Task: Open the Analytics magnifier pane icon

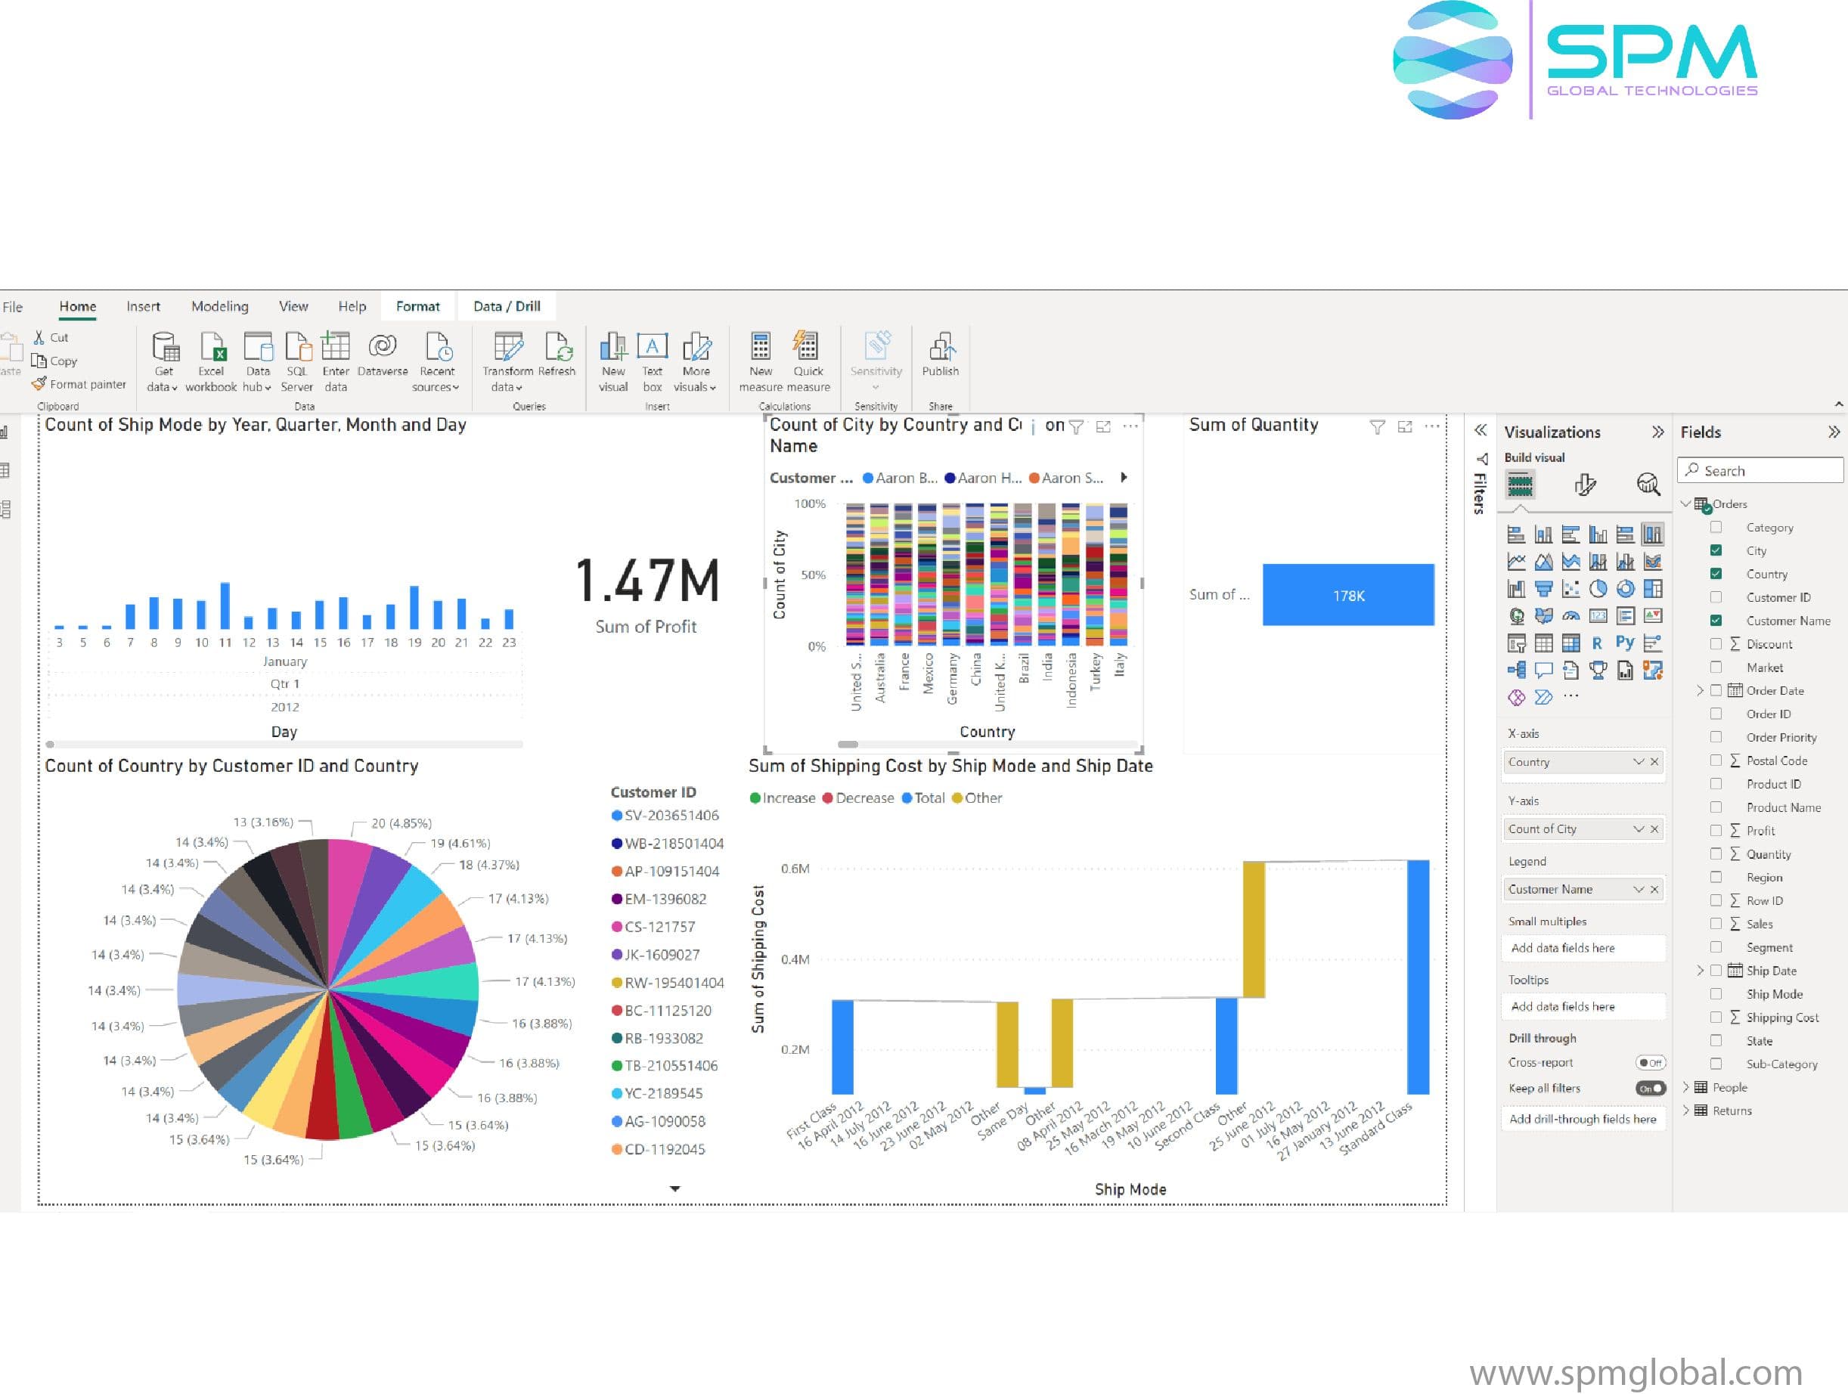Action: [1648, 485]
